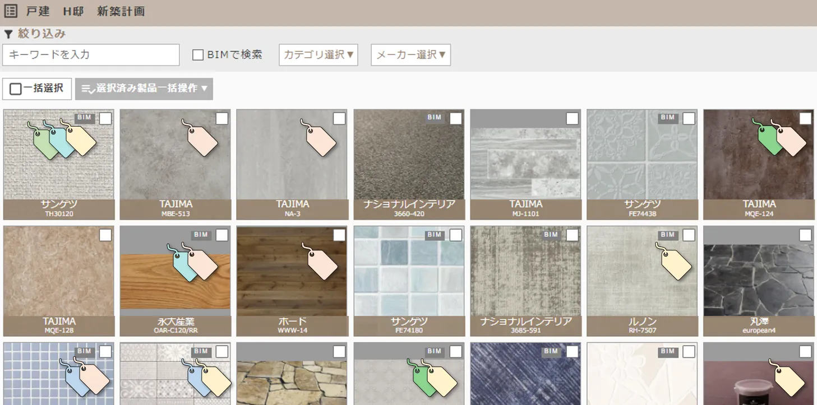Viewport: 817px width, 405px height.
Task: Open the カテゴリ選択 dropdown
Action: (319, 55)
